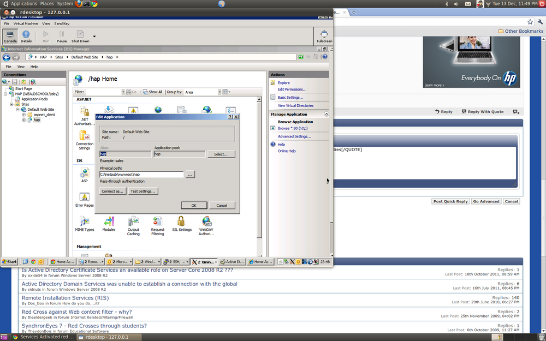Screen dimensions: 546x341
Task: Click Cancel in Edit Application dialog
Action: click(222, 205)
